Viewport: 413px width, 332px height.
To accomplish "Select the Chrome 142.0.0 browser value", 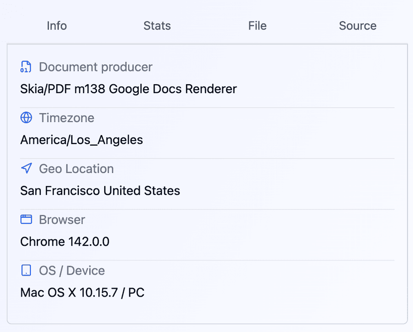I will coord(65,242).
